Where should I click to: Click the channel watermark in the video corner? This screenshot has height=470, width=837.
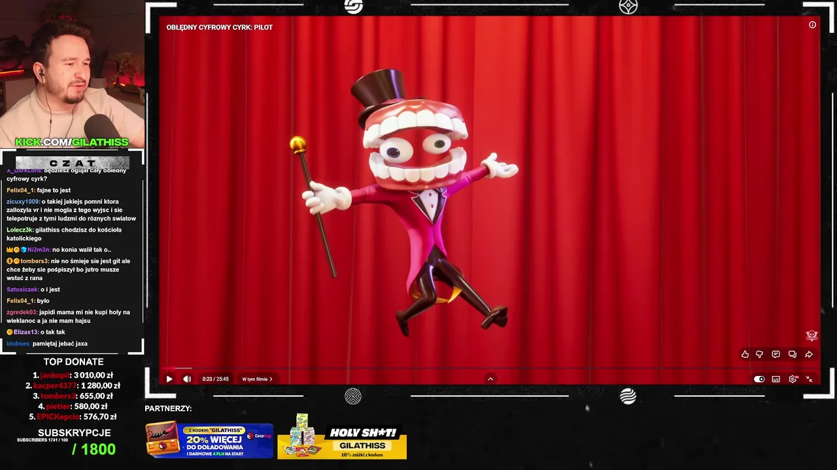[811, 336]
